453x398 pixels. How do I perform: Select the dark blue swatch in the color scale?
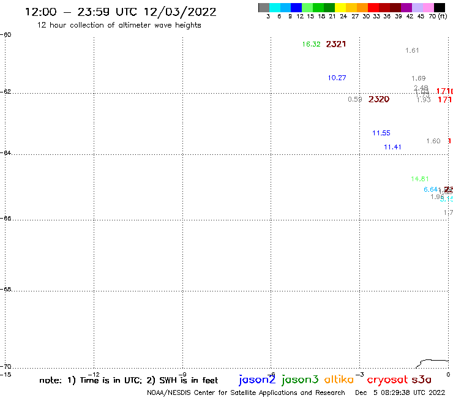pos(296,7)
